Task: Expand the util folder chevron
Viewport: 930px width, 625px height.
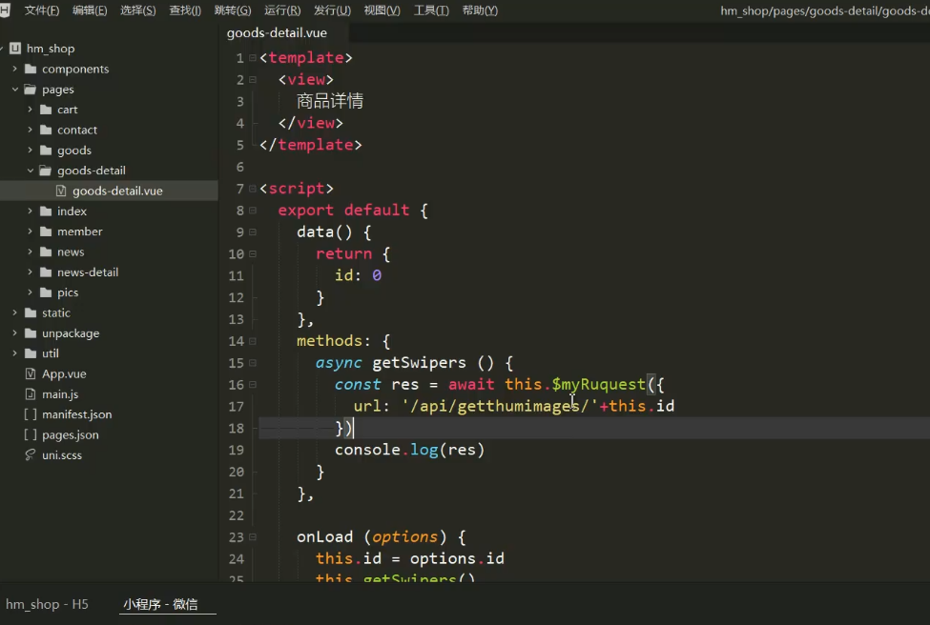Action: (15, 353)
